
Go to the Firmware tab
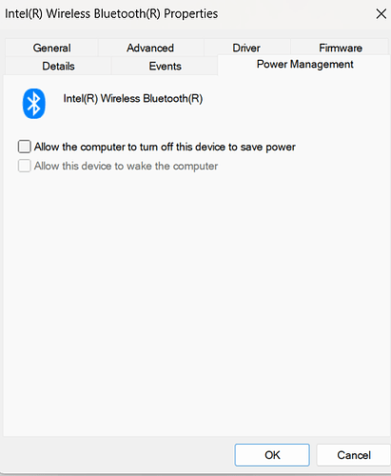(341, 48)
